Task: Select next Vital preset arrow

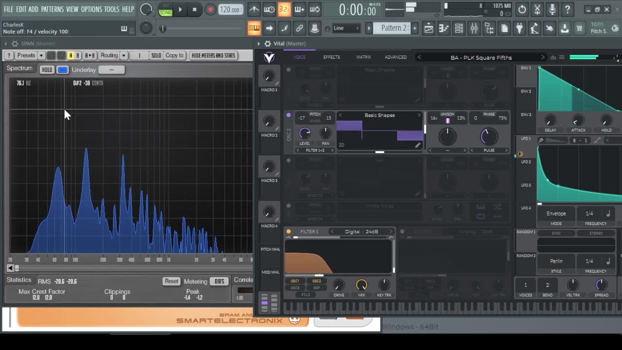Action: click(x=543, y=57)
